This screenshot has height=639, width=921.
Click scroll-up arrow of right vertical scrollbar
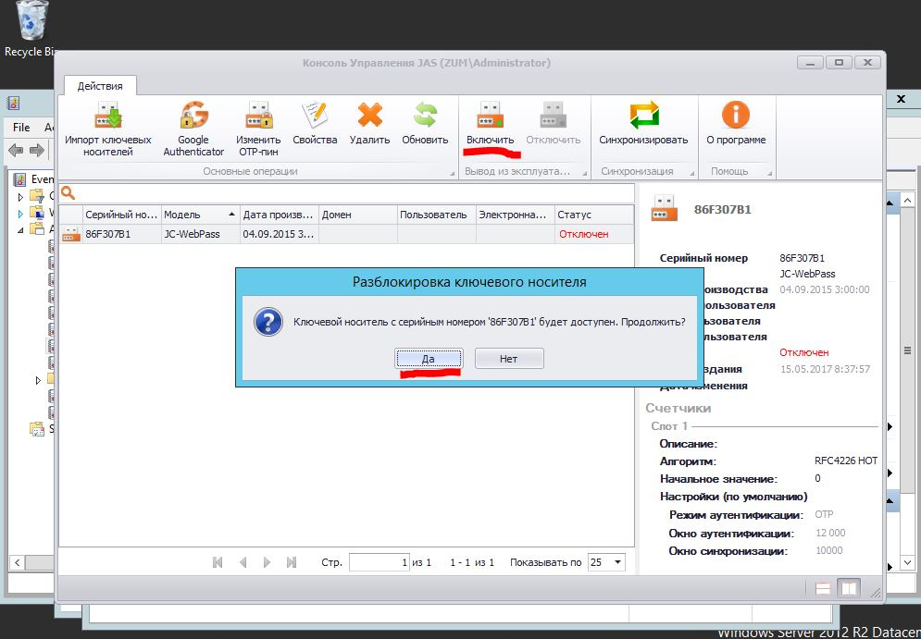(907, 201)
